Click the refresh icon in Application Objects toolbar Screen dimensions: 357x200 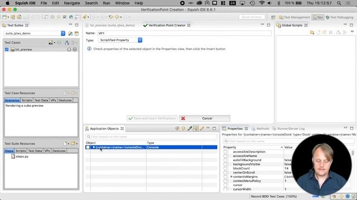177,128
